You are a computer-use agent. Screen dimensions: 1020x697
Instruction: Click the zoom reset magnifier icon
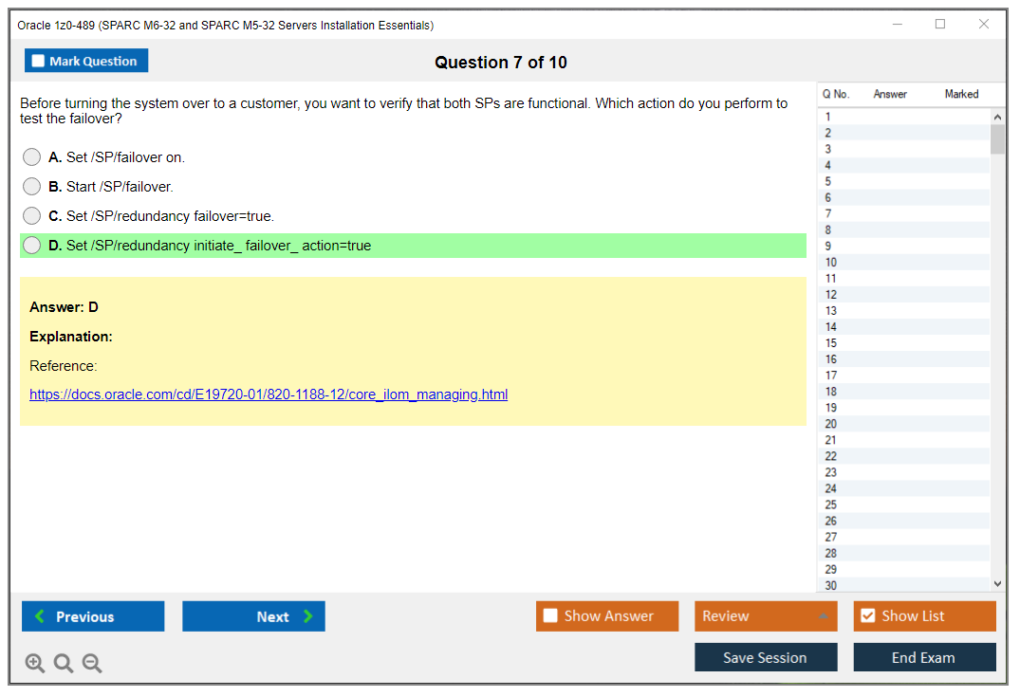[x=64, y=664]
